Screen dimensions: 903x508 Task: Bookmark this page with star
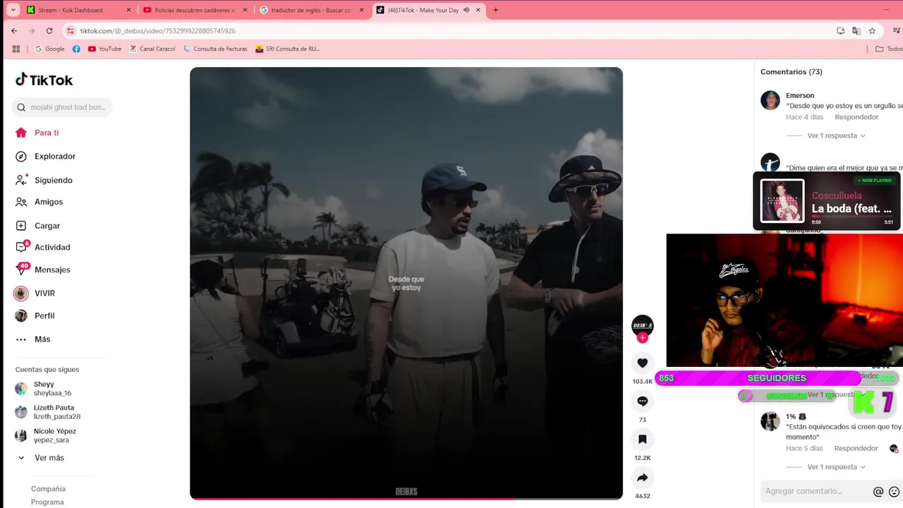[872, 31]
